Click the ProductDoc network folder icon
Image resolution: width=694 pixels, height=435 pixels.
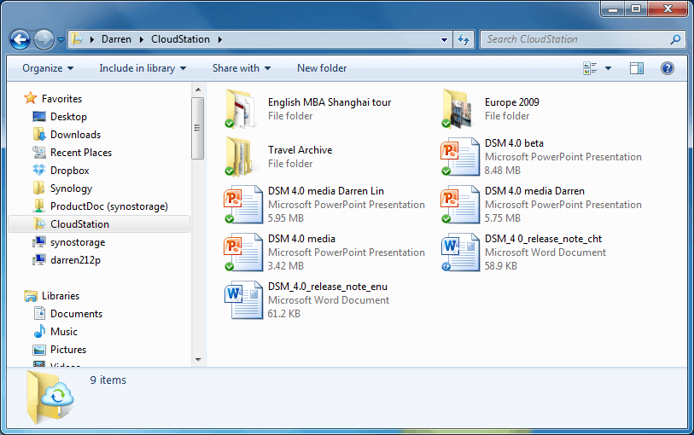point(39,206)
